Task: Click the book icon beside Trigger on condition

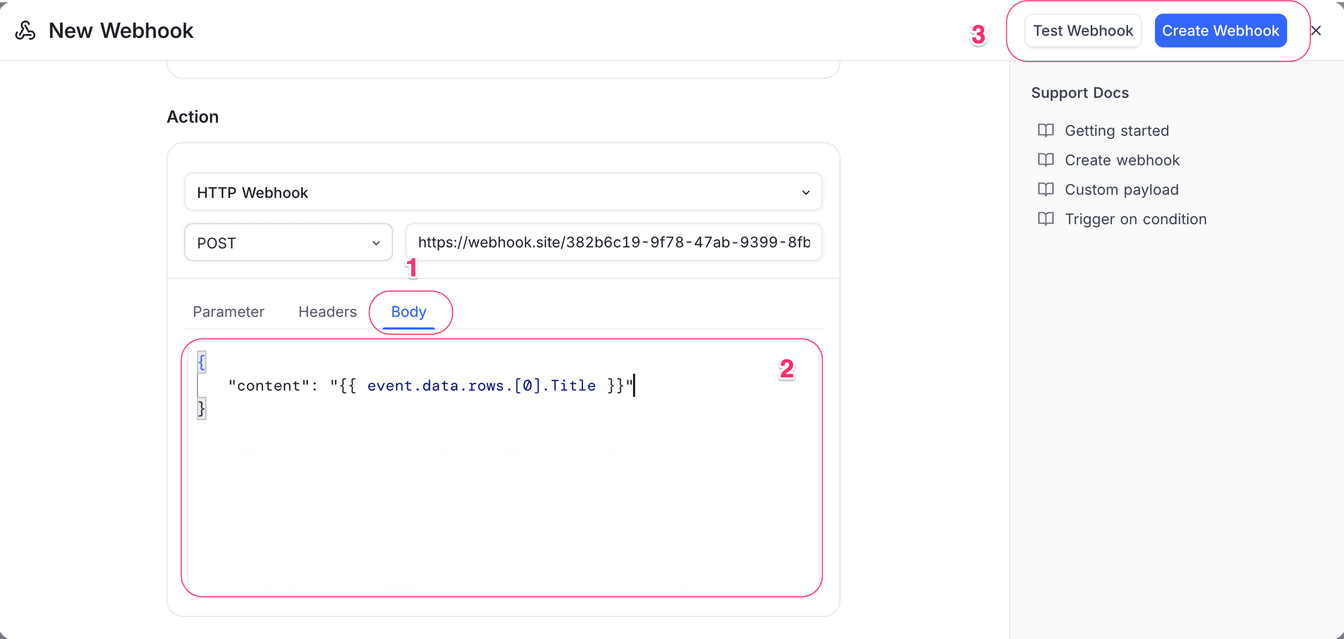Action: point(1046,219)
